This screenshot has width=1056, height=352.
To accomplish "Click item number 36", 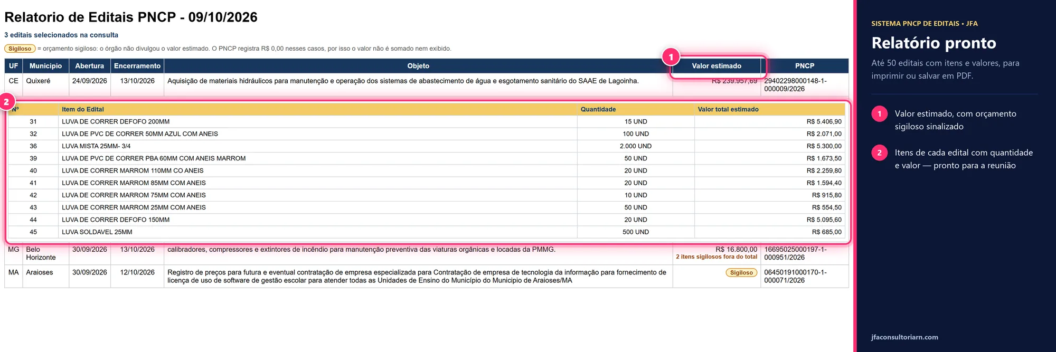I will [x=33, y=146].
